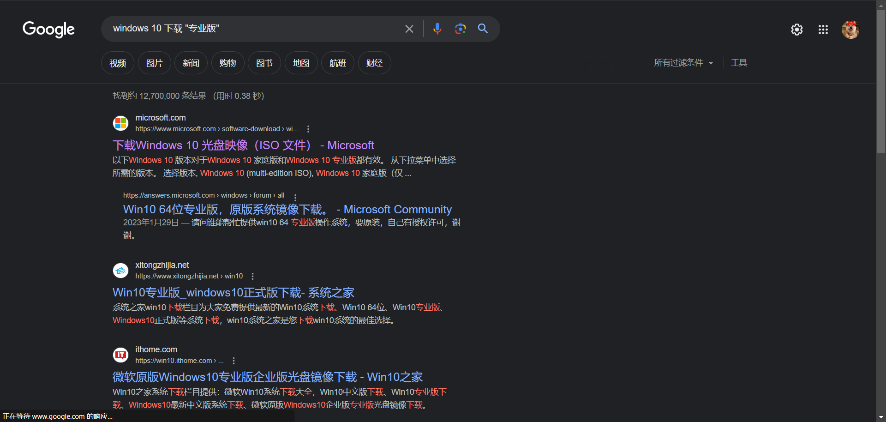Open the account profile avatar
The image size is (886, 422).
(850, 30)
